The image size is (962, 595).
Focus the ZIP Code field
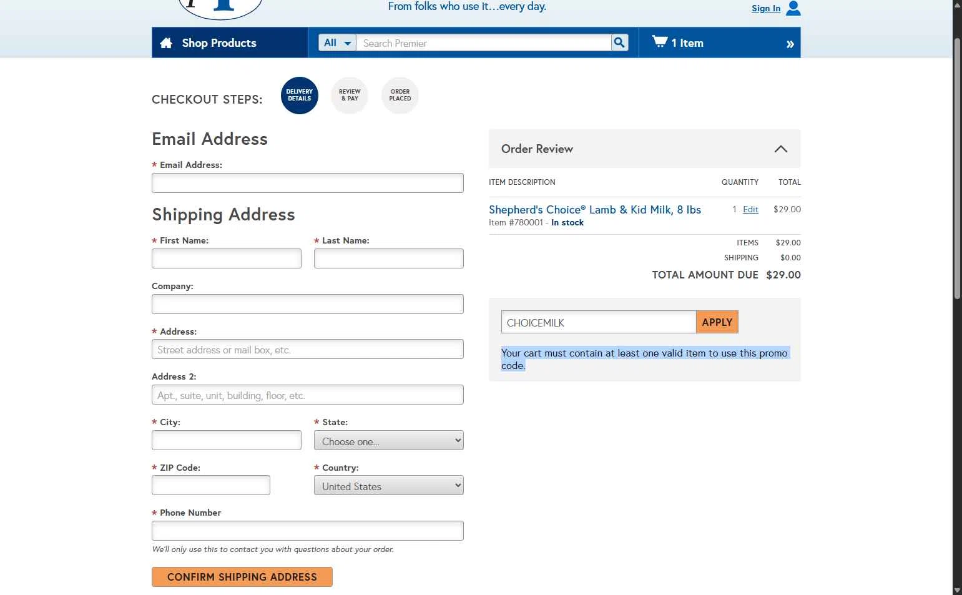point(211,485)
